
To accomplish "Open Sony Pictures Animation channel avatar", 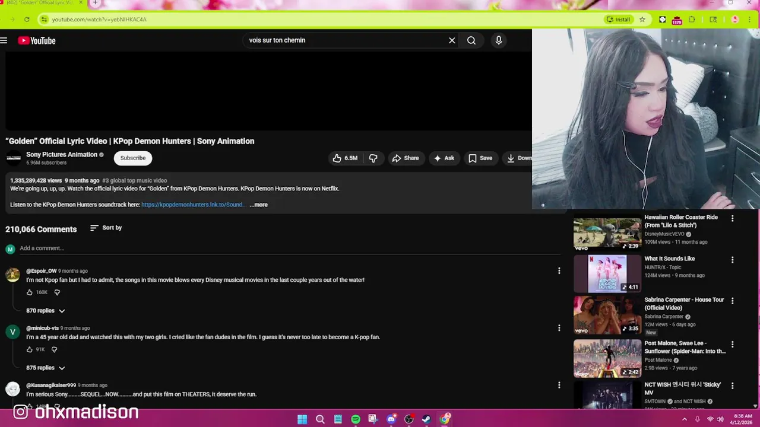I will click(13, 158).
